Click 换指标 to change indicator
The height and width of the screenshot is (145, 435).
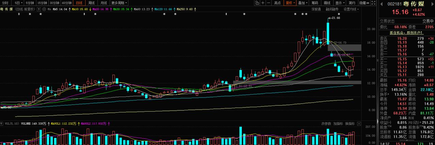tap(350, 123)
